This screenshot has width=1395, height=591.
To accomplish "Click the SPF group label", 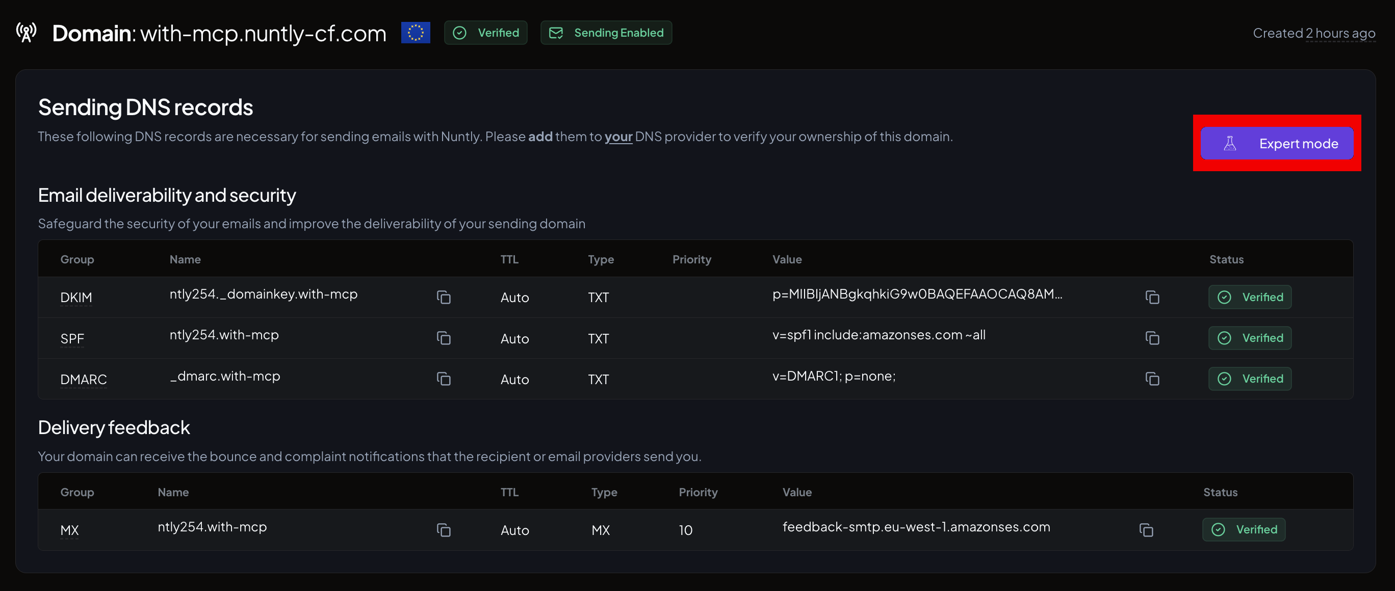I will tap(72, 339).
